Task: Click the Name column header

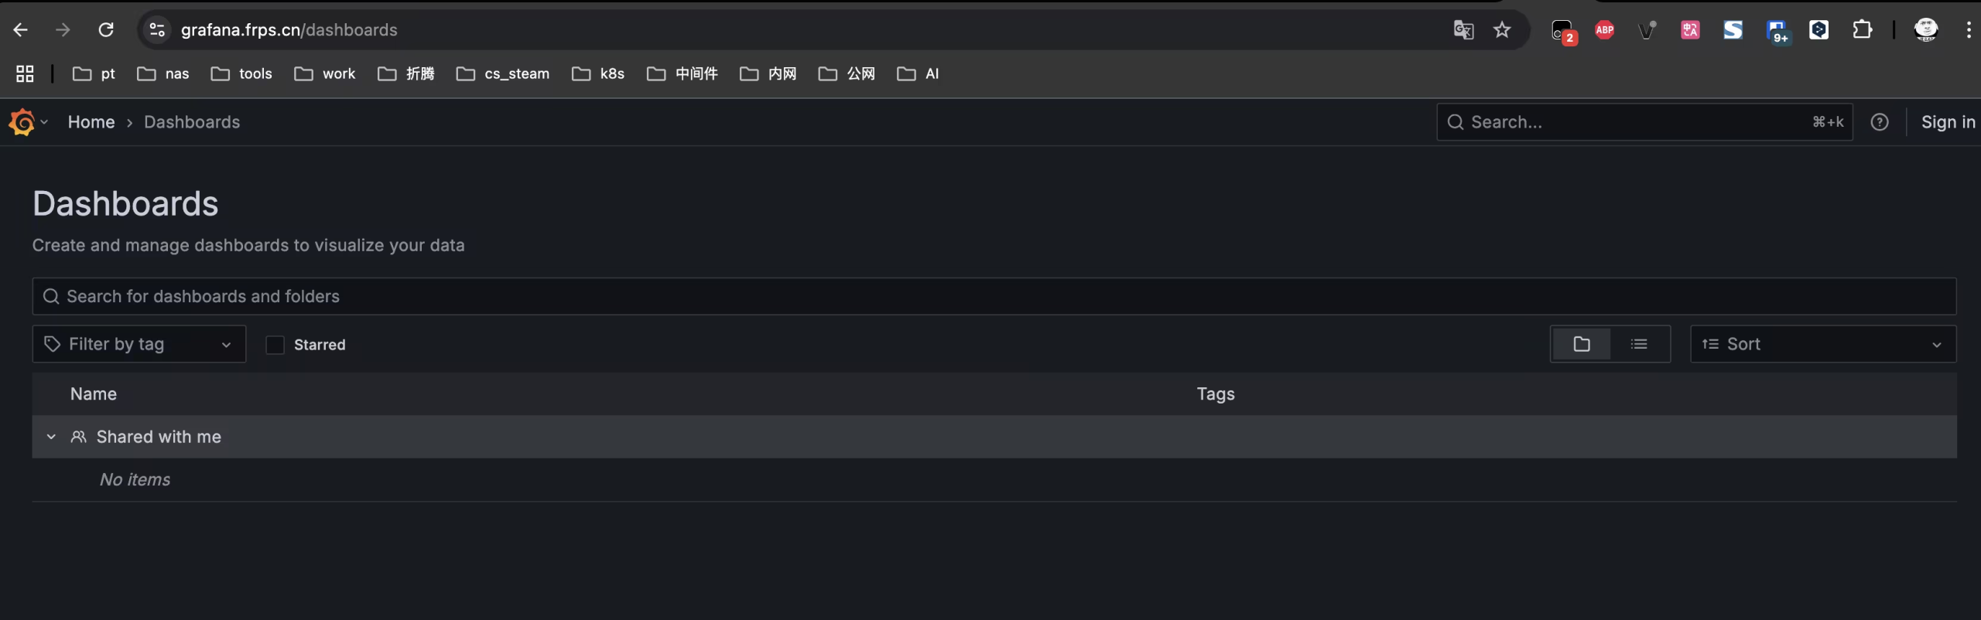Action: click(x=94, y=394)
